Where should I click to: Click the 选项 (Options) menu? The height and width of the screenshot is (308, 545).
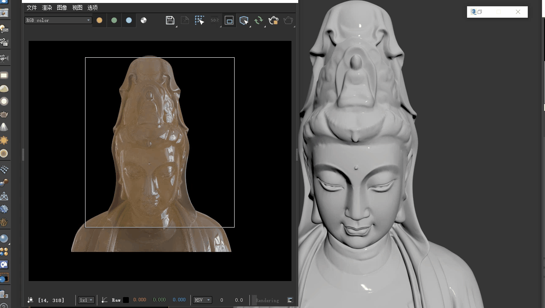[x=92, y=8]
